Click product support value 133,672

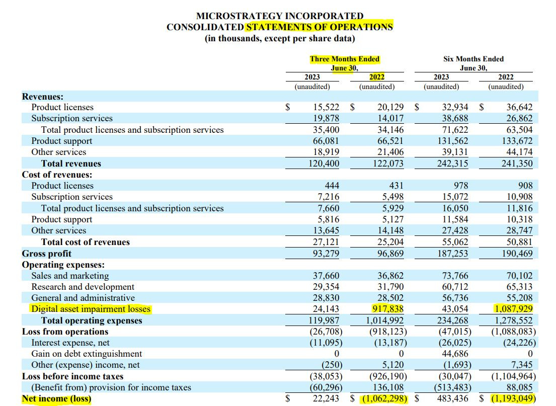(517, 141)
